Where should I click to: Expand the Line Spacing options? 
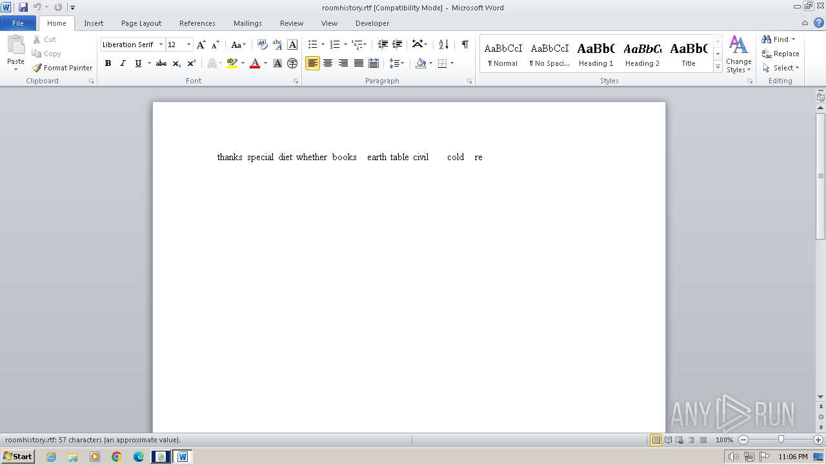coord(397,63)
